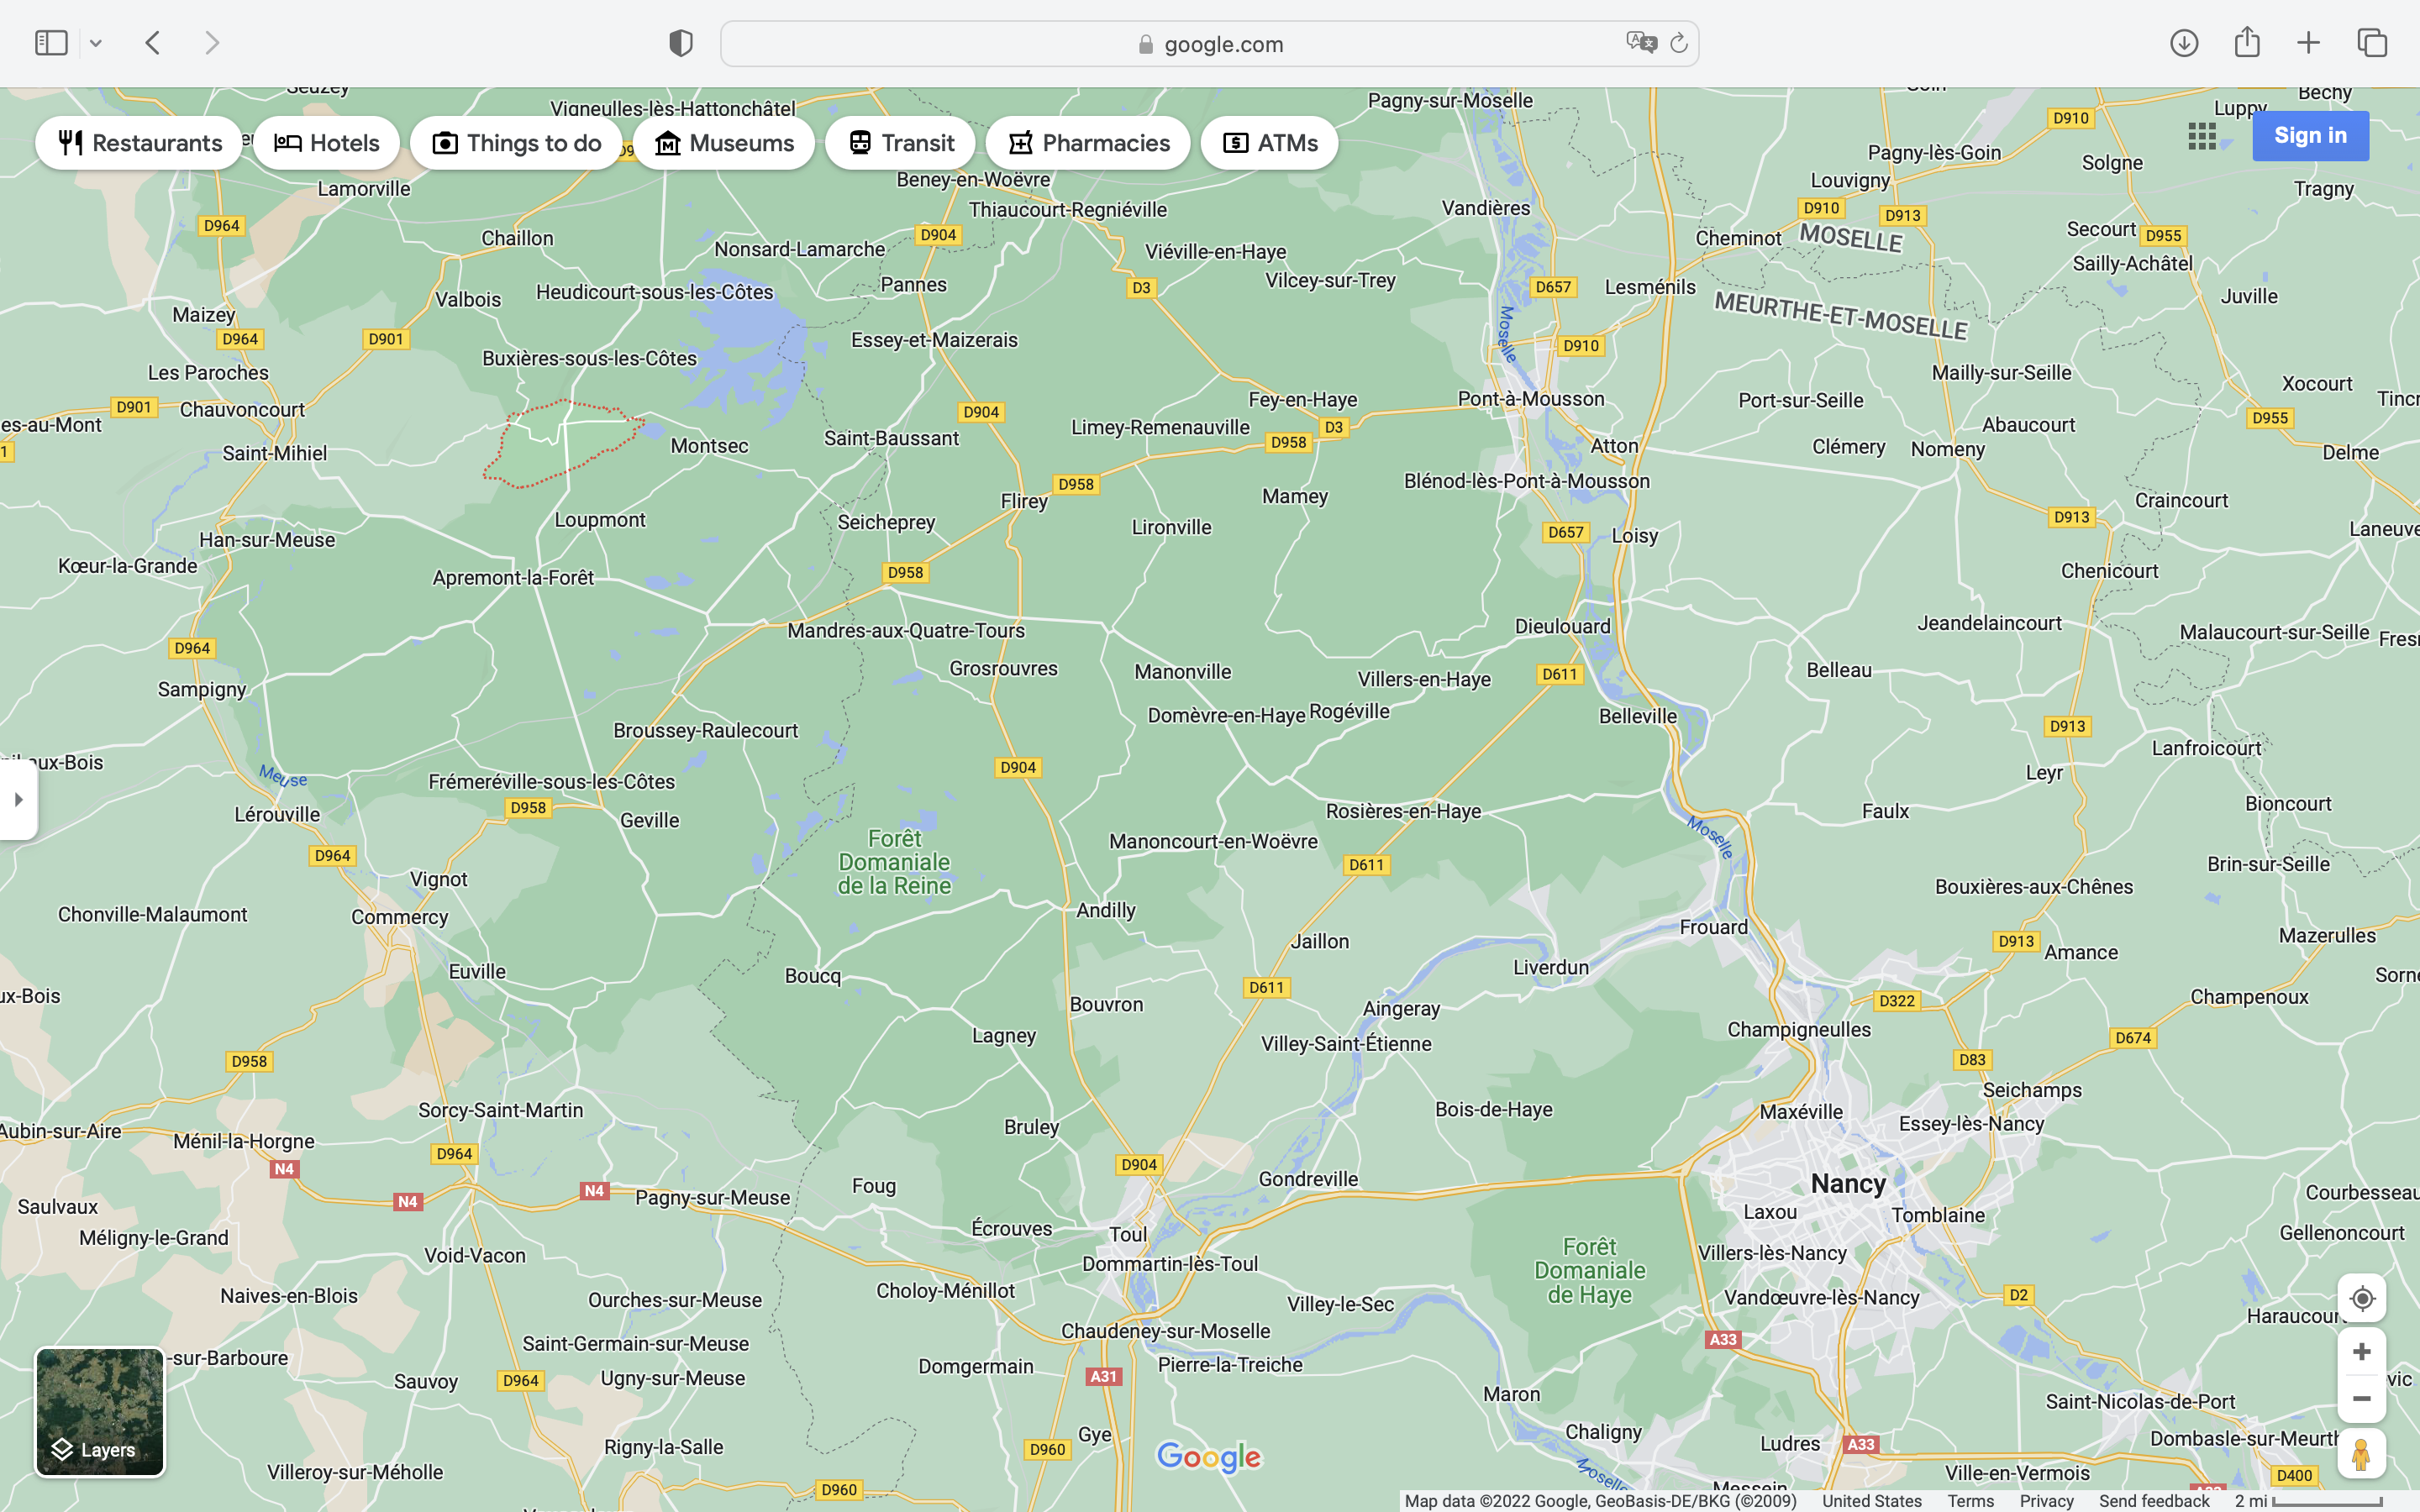Open Safari privacy report shield icon

tap(680, 43)
